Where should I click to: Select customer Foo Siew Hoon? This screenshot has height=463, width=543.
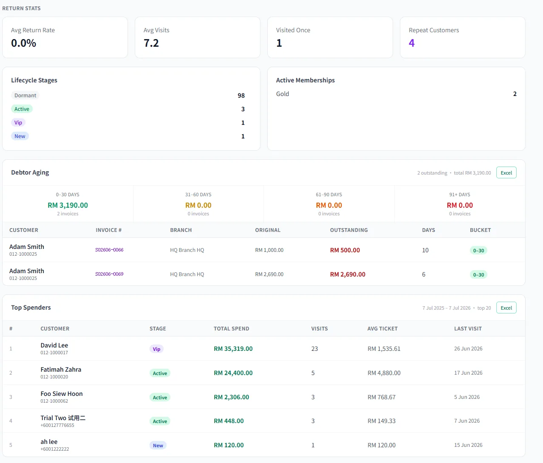click(62, 394)
